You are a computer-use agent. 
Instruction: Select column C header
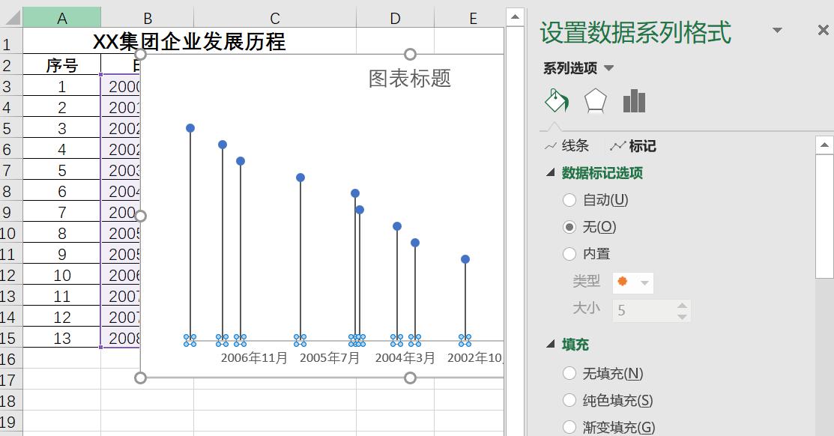coord(274,18)
